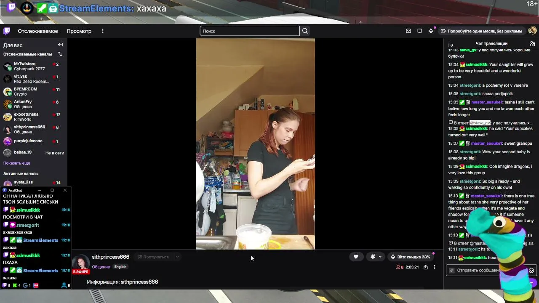Viewport: 539px width, 303px height.
Task: Click streetgorit username in AxelChat window
Action: pos(28,225)
